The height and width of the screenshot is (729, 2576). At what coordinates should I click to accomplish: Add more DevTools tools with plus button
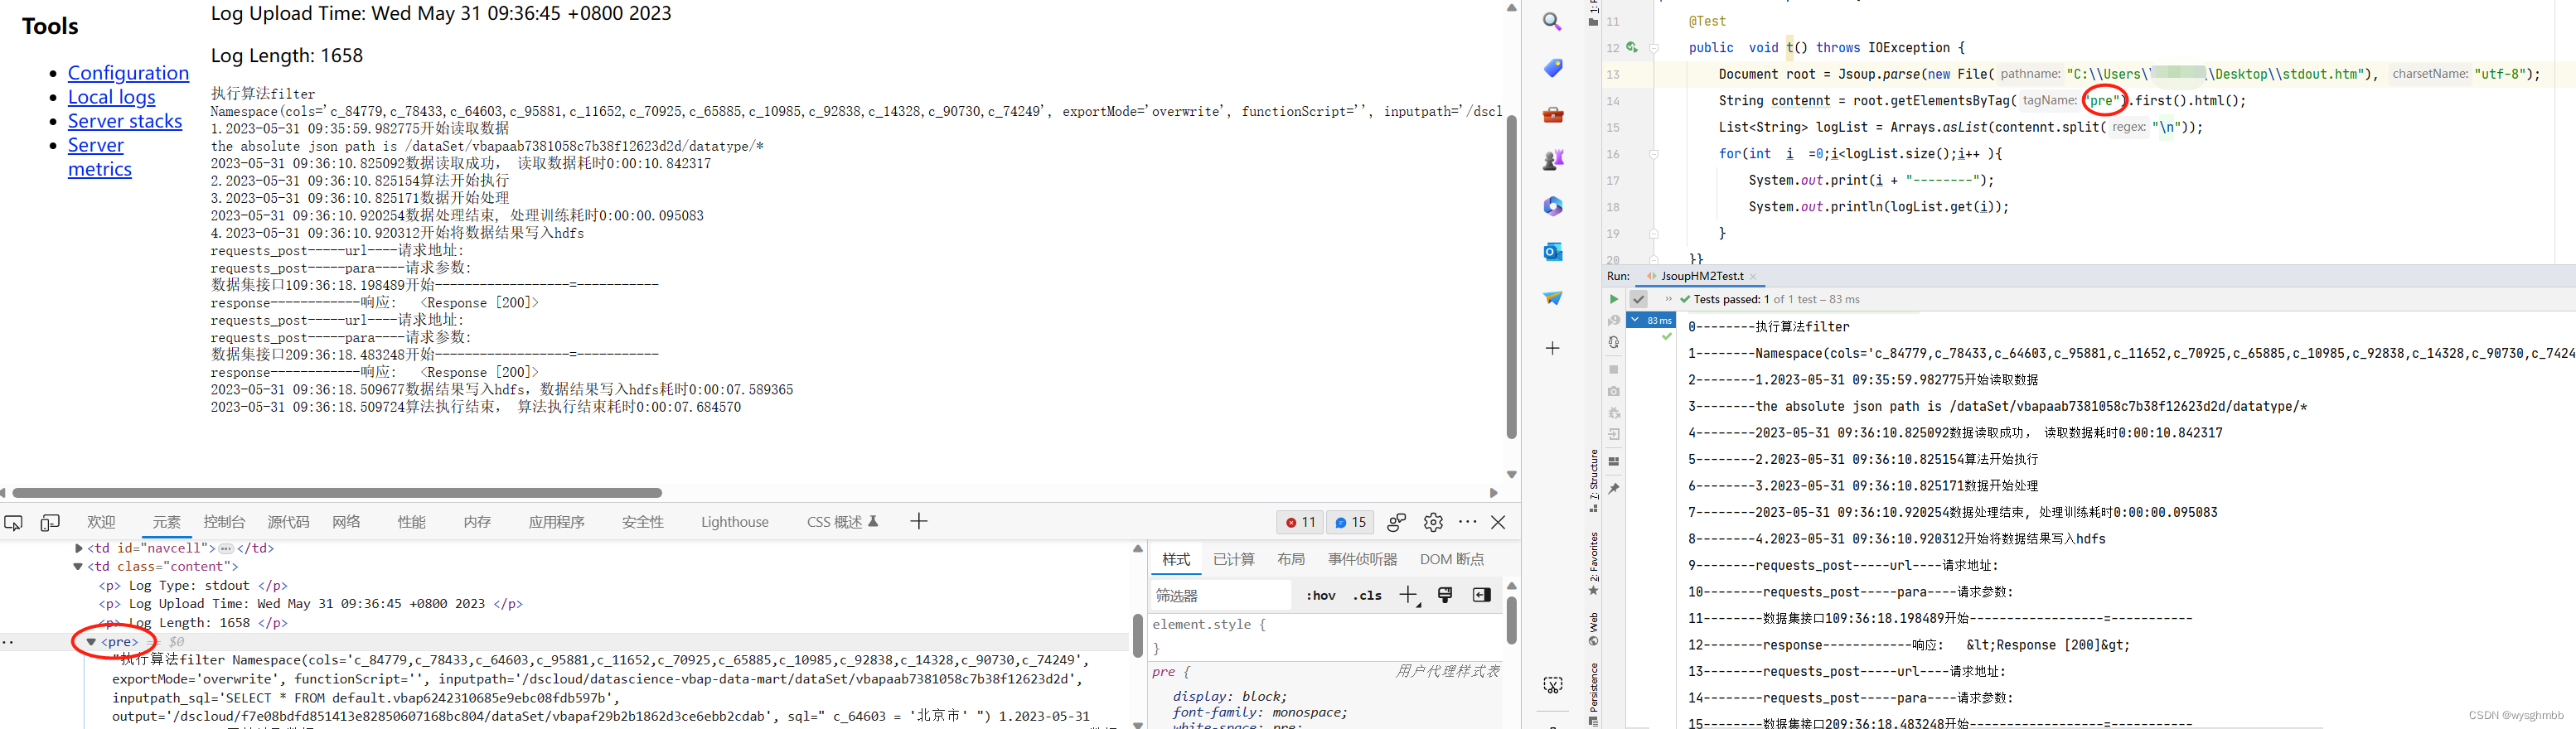click(x=919, y=521)
